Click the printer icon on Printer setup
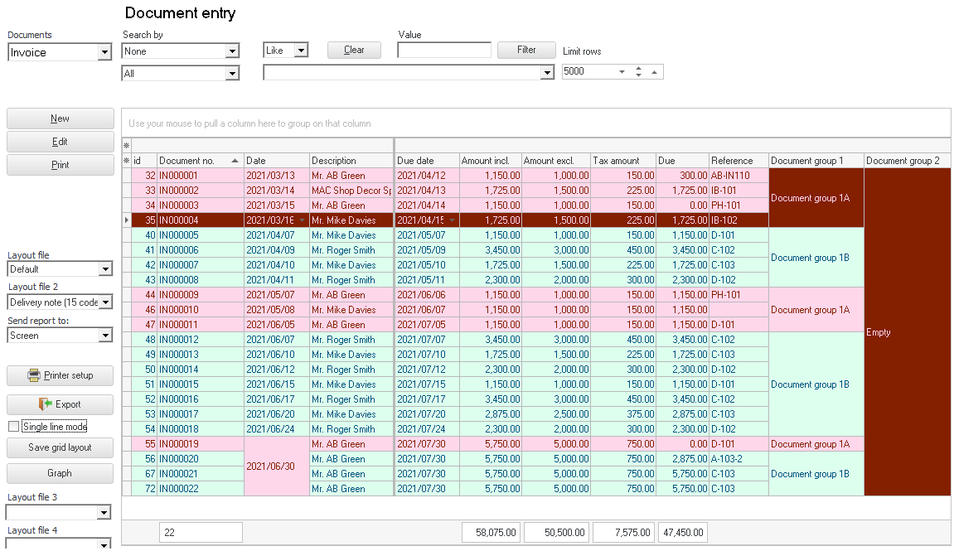The image size is (954, 551). [x=34, y=375]
